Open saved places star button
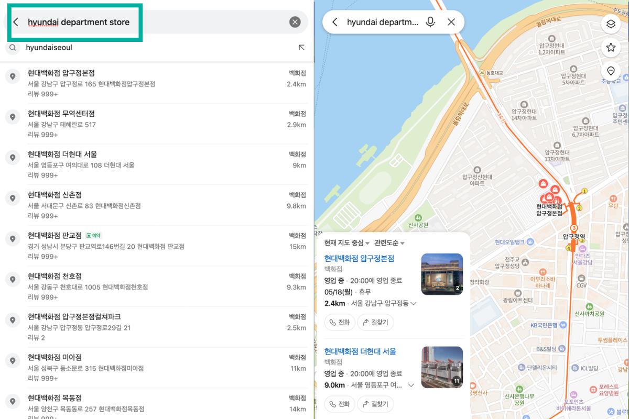Screen dimensions: 629x419 (x=611, y=48)
